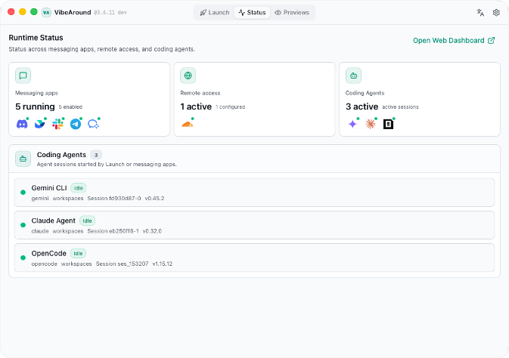Click the Discord messaging app icon
The image size is (509, 358).
coord(22,124)
